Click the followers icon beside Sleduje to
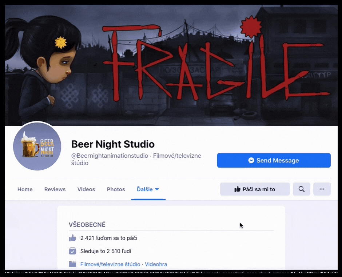The image size is (342, 277). click(x=72, y=251)
